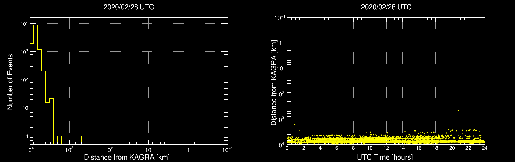Click the 10^3 tick on scatter distance axis

click(281, 119)
